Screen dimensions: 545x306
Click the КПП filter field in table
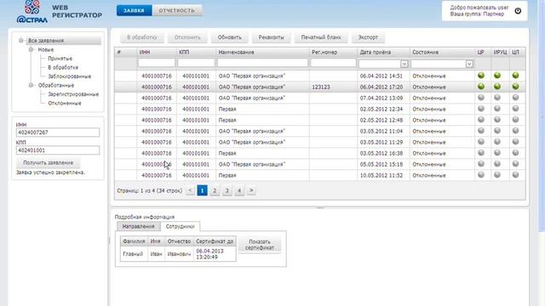pos(196,63)
